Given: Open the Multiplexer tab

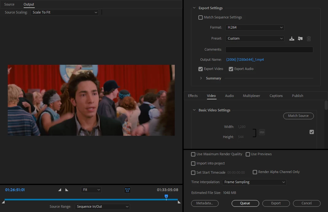Looking at the screenshot, I should coord(252,96).
